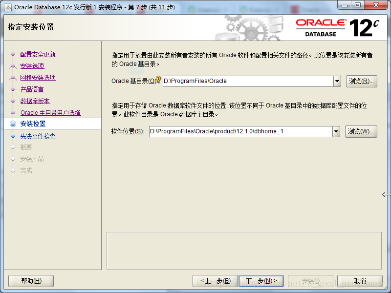Image resolution: width=391 pixels, height=293 pixels.
Task: Browse for Oracle base with 浏览(R)
Action: [x=361, y=81]
